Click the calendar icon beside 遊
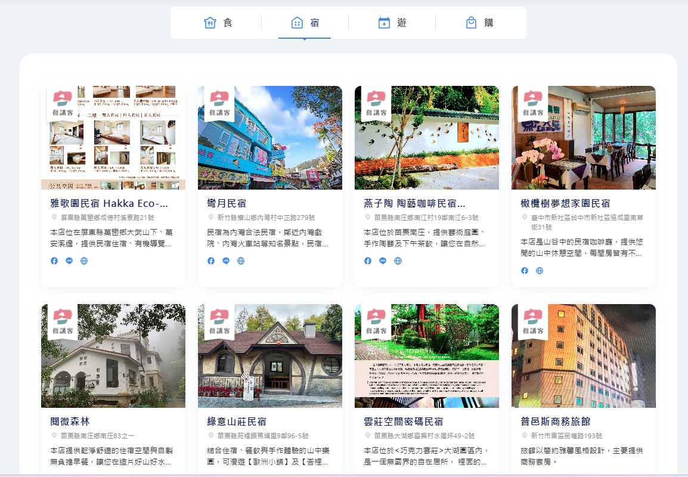Image resolution: width=688 pixels, height=477 pixels. (x=384, y=23)
